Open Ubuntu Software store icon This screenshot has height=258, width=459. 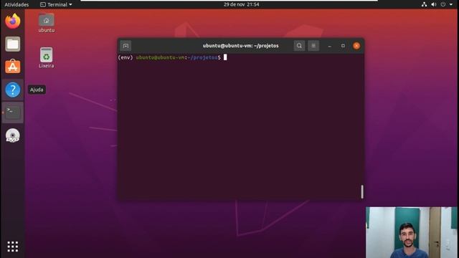pos(13,67)
